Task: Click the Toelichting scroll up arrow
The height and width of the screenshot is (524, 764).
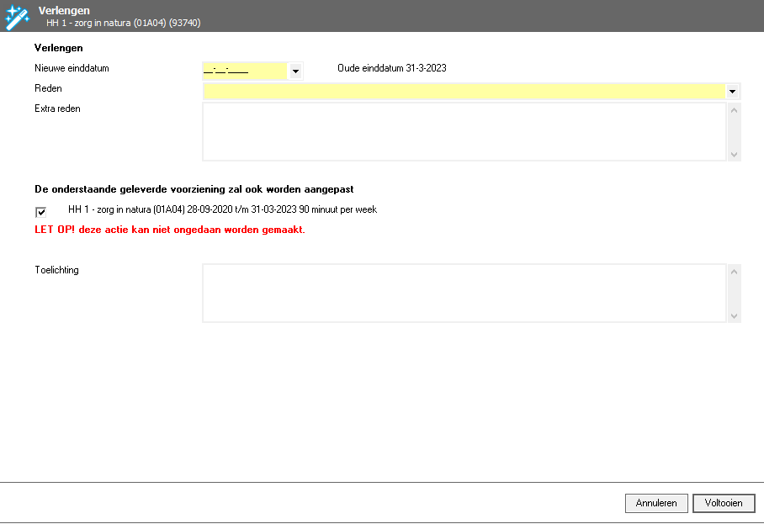Action: pos(734,272)
